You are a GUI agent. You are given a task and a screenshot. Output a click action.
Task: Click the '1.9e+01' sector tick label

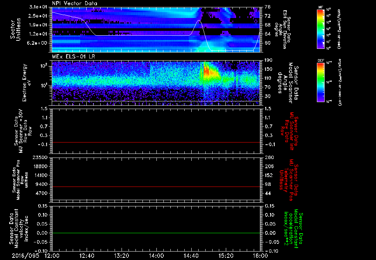(x=39, y=25)
